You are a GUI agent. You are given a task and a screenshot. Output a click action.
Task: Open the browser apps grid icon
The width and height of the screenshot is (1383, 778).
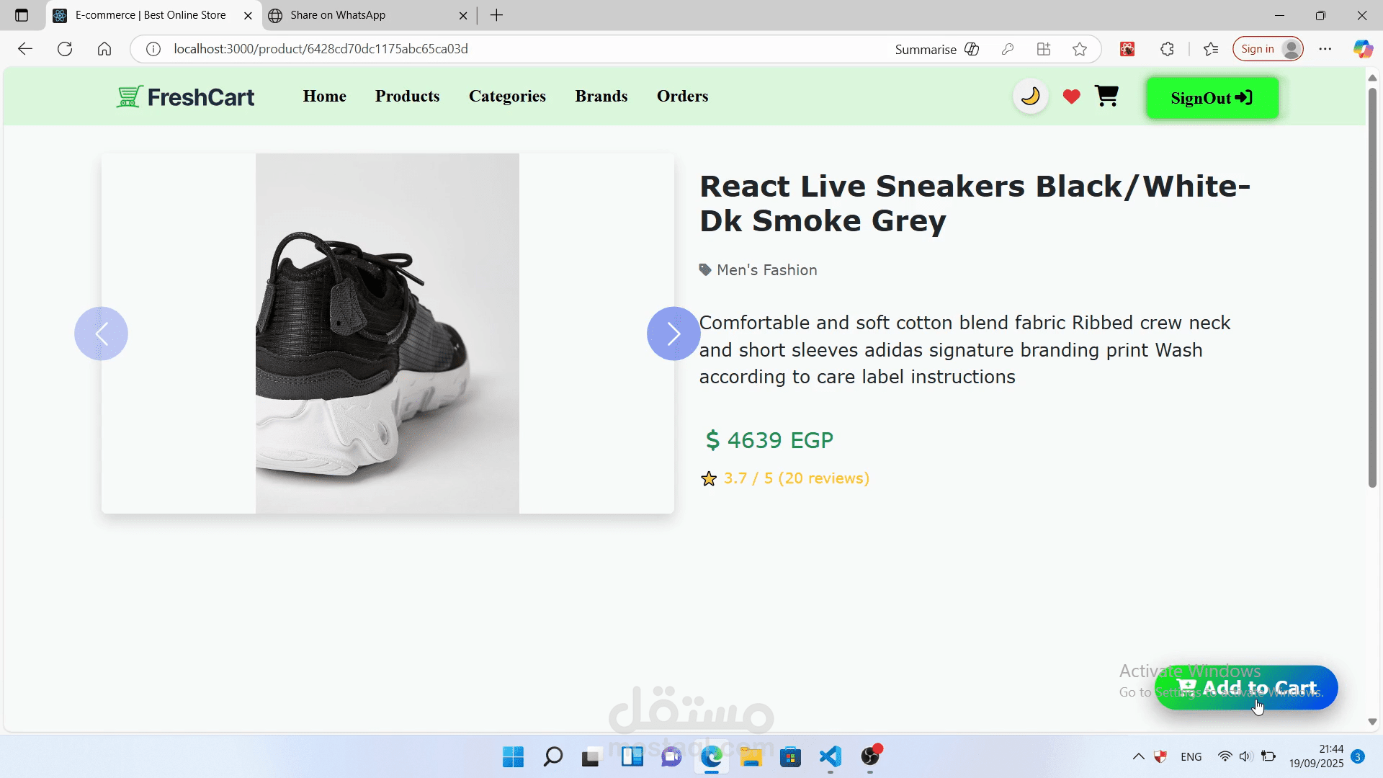(x=1044, y=49)
